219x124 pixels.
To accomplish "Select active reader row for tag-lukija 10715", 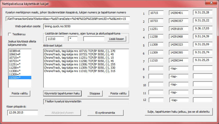I will (80, 51).
